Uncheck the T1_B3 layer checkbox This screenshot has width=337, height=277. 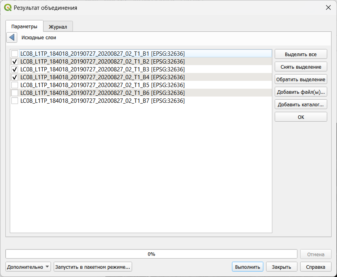point(14,69)
